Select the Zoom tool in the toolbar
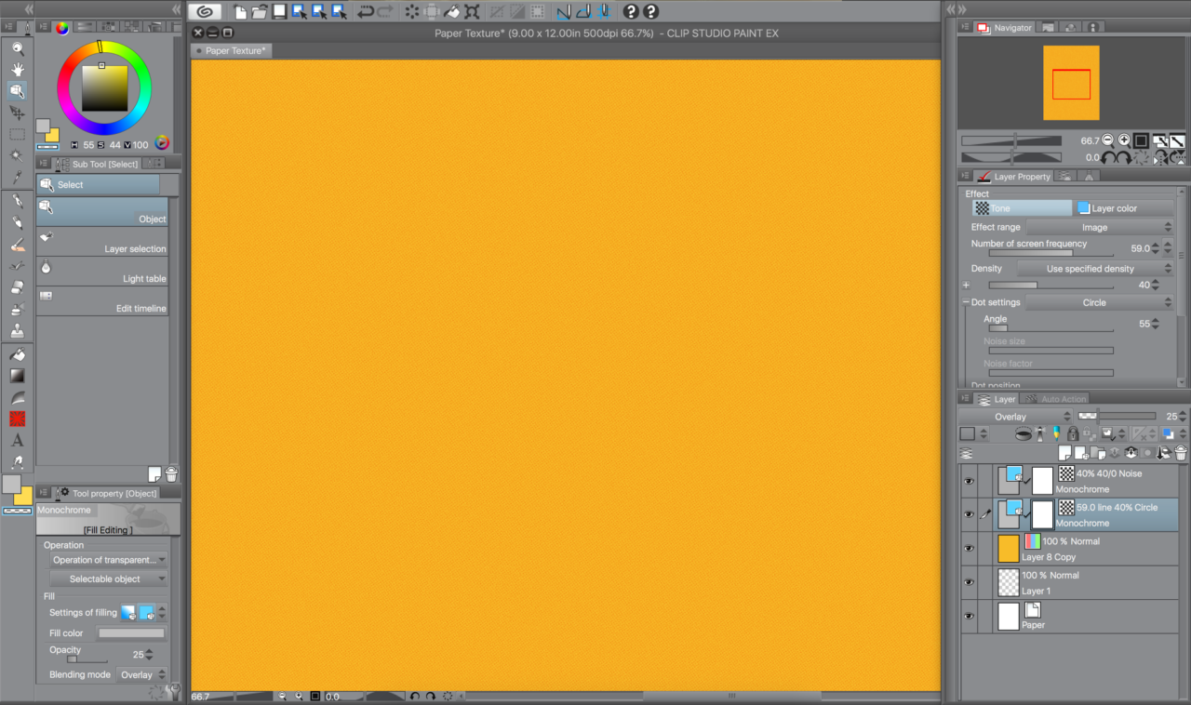The width and height of the screenshot is (1191, 705). coord(17,49)
